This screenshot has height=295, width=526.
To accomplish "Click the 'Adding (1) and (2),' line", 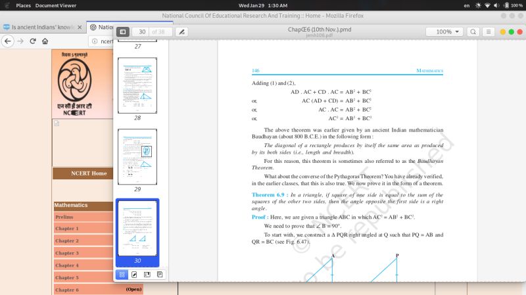I will click(274, 83).
